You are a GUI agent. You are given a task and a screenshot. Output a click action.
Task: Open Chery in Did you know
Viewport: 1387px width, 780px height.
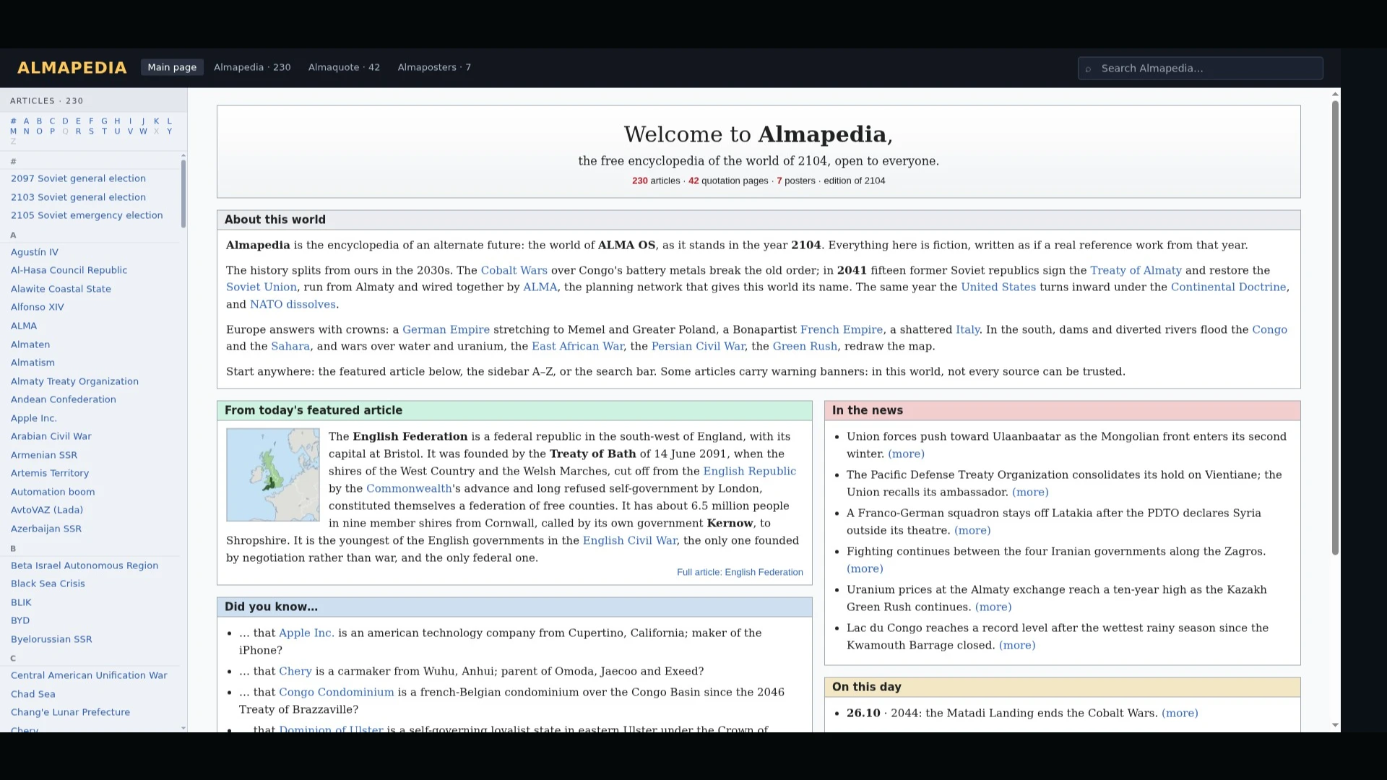tap(295, 671)
